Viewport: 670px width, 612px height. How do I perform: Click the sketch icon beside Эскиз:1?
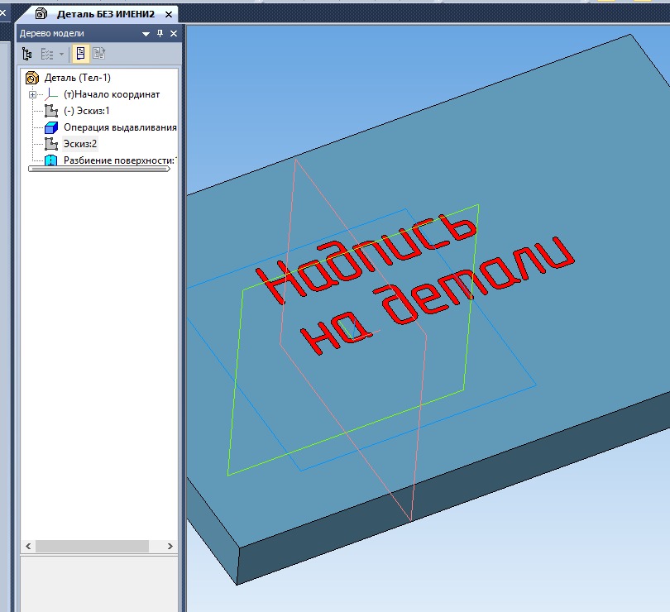51,111
